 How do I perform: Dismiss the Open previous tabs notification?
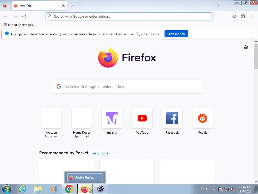[252, 33]
